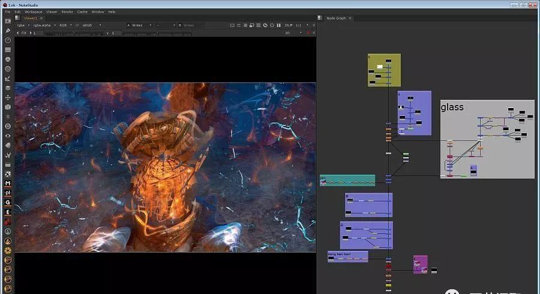Open the pl plugin toolbar icon
The width and height of the screenshot is (540, 294).
[x=8, y=193]
